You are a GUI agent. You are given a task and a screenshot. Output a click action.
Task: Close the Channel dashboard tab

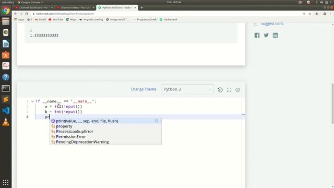click(52, 7)
